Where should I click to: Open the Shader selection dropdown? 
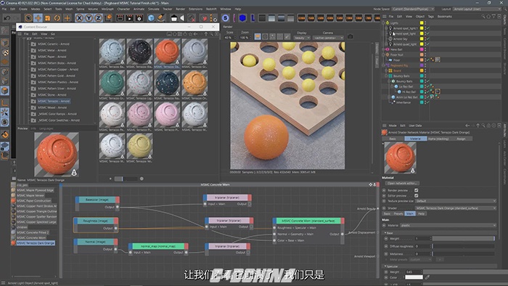click(456, 208)
